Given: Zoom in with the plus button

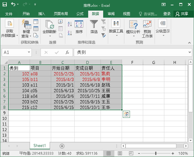Looking at the screenshot, I should (173, 153).
